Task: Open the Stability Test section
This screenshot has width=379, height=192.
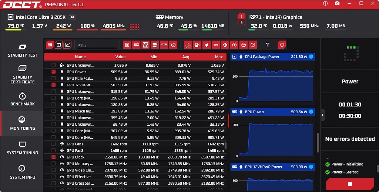Action: point(22,50)
